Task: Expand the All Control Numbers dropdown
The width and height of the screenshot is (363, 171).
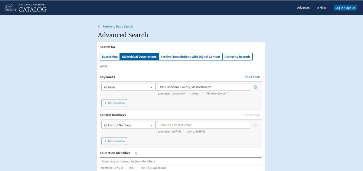Action: pyautogui.click(x=128, y=125)
